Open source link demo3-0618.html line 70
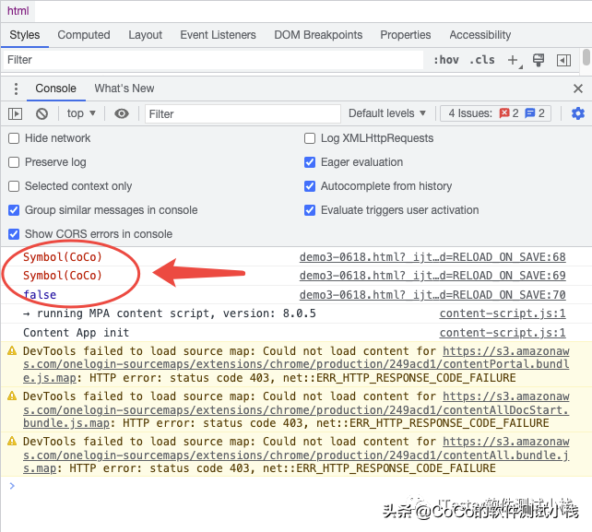 click(x=432, y=295)
